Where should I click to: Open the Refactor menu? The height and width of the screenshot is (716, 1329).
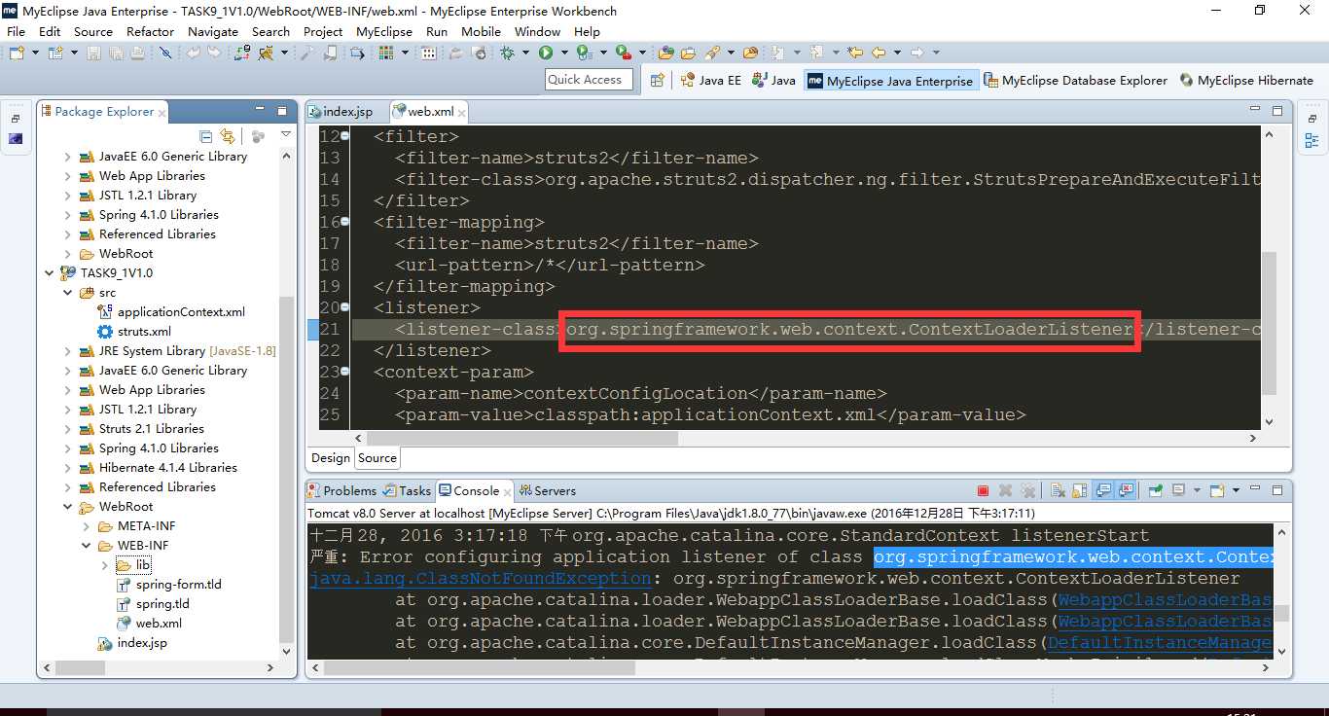tap(150, 31)
